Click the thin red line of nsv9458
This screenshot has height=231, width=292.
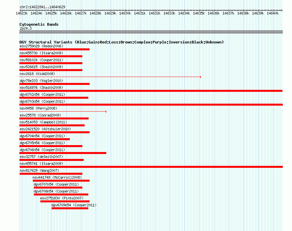[x=63, y=112]
